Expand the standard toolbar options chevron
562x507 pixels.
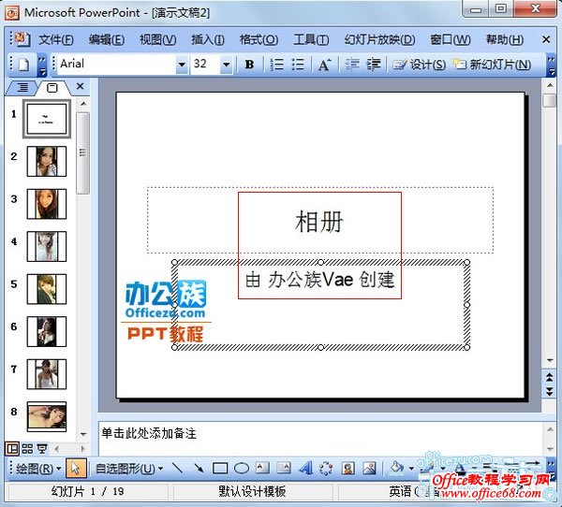click(x=42, y=65)
